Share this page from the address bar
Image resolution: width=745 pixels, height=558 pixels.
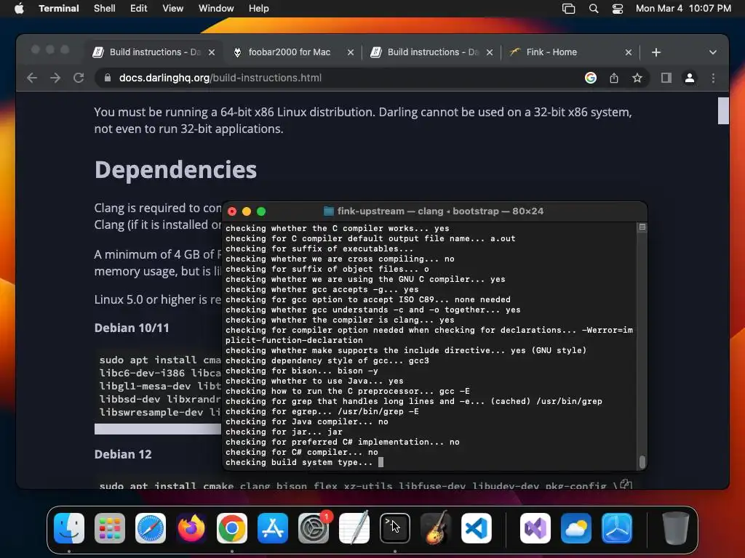click(x=614, y=78)
